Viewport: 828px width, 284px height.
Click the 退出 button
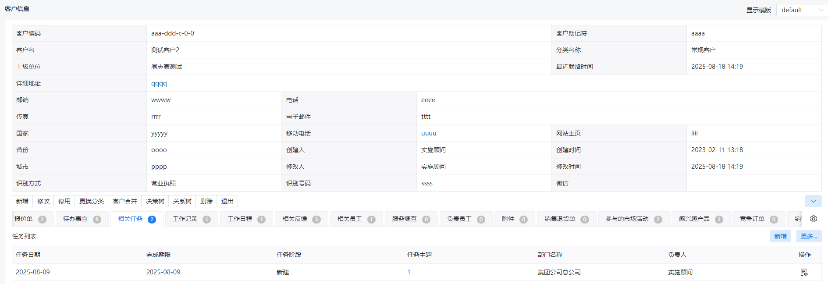[227, 201]
